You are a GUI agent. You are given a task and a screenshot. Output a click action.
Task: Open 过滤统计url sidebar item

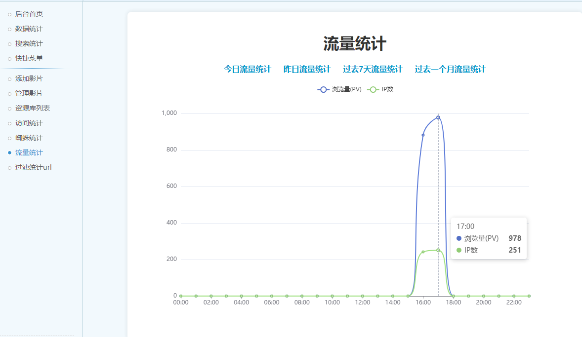[33, 167]
